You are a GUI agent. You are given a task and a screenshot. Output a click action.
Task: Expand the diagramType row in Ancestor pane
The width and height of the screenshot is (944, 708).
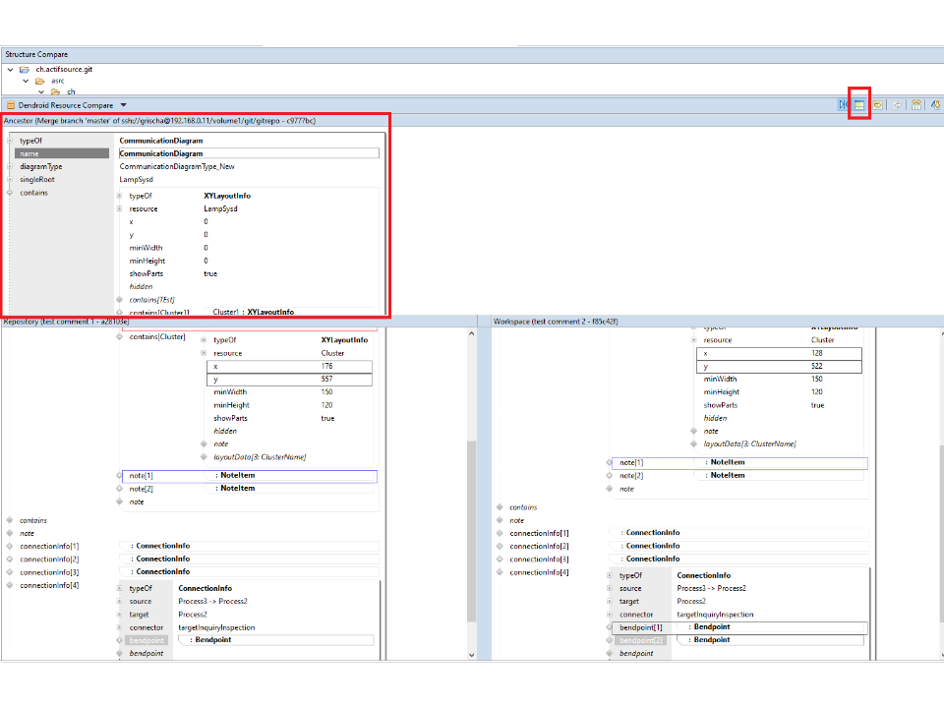tap(10, 167)
